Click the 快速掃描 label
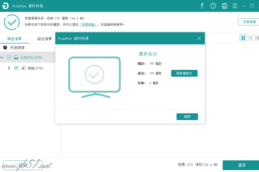 (x=17, y=48)
